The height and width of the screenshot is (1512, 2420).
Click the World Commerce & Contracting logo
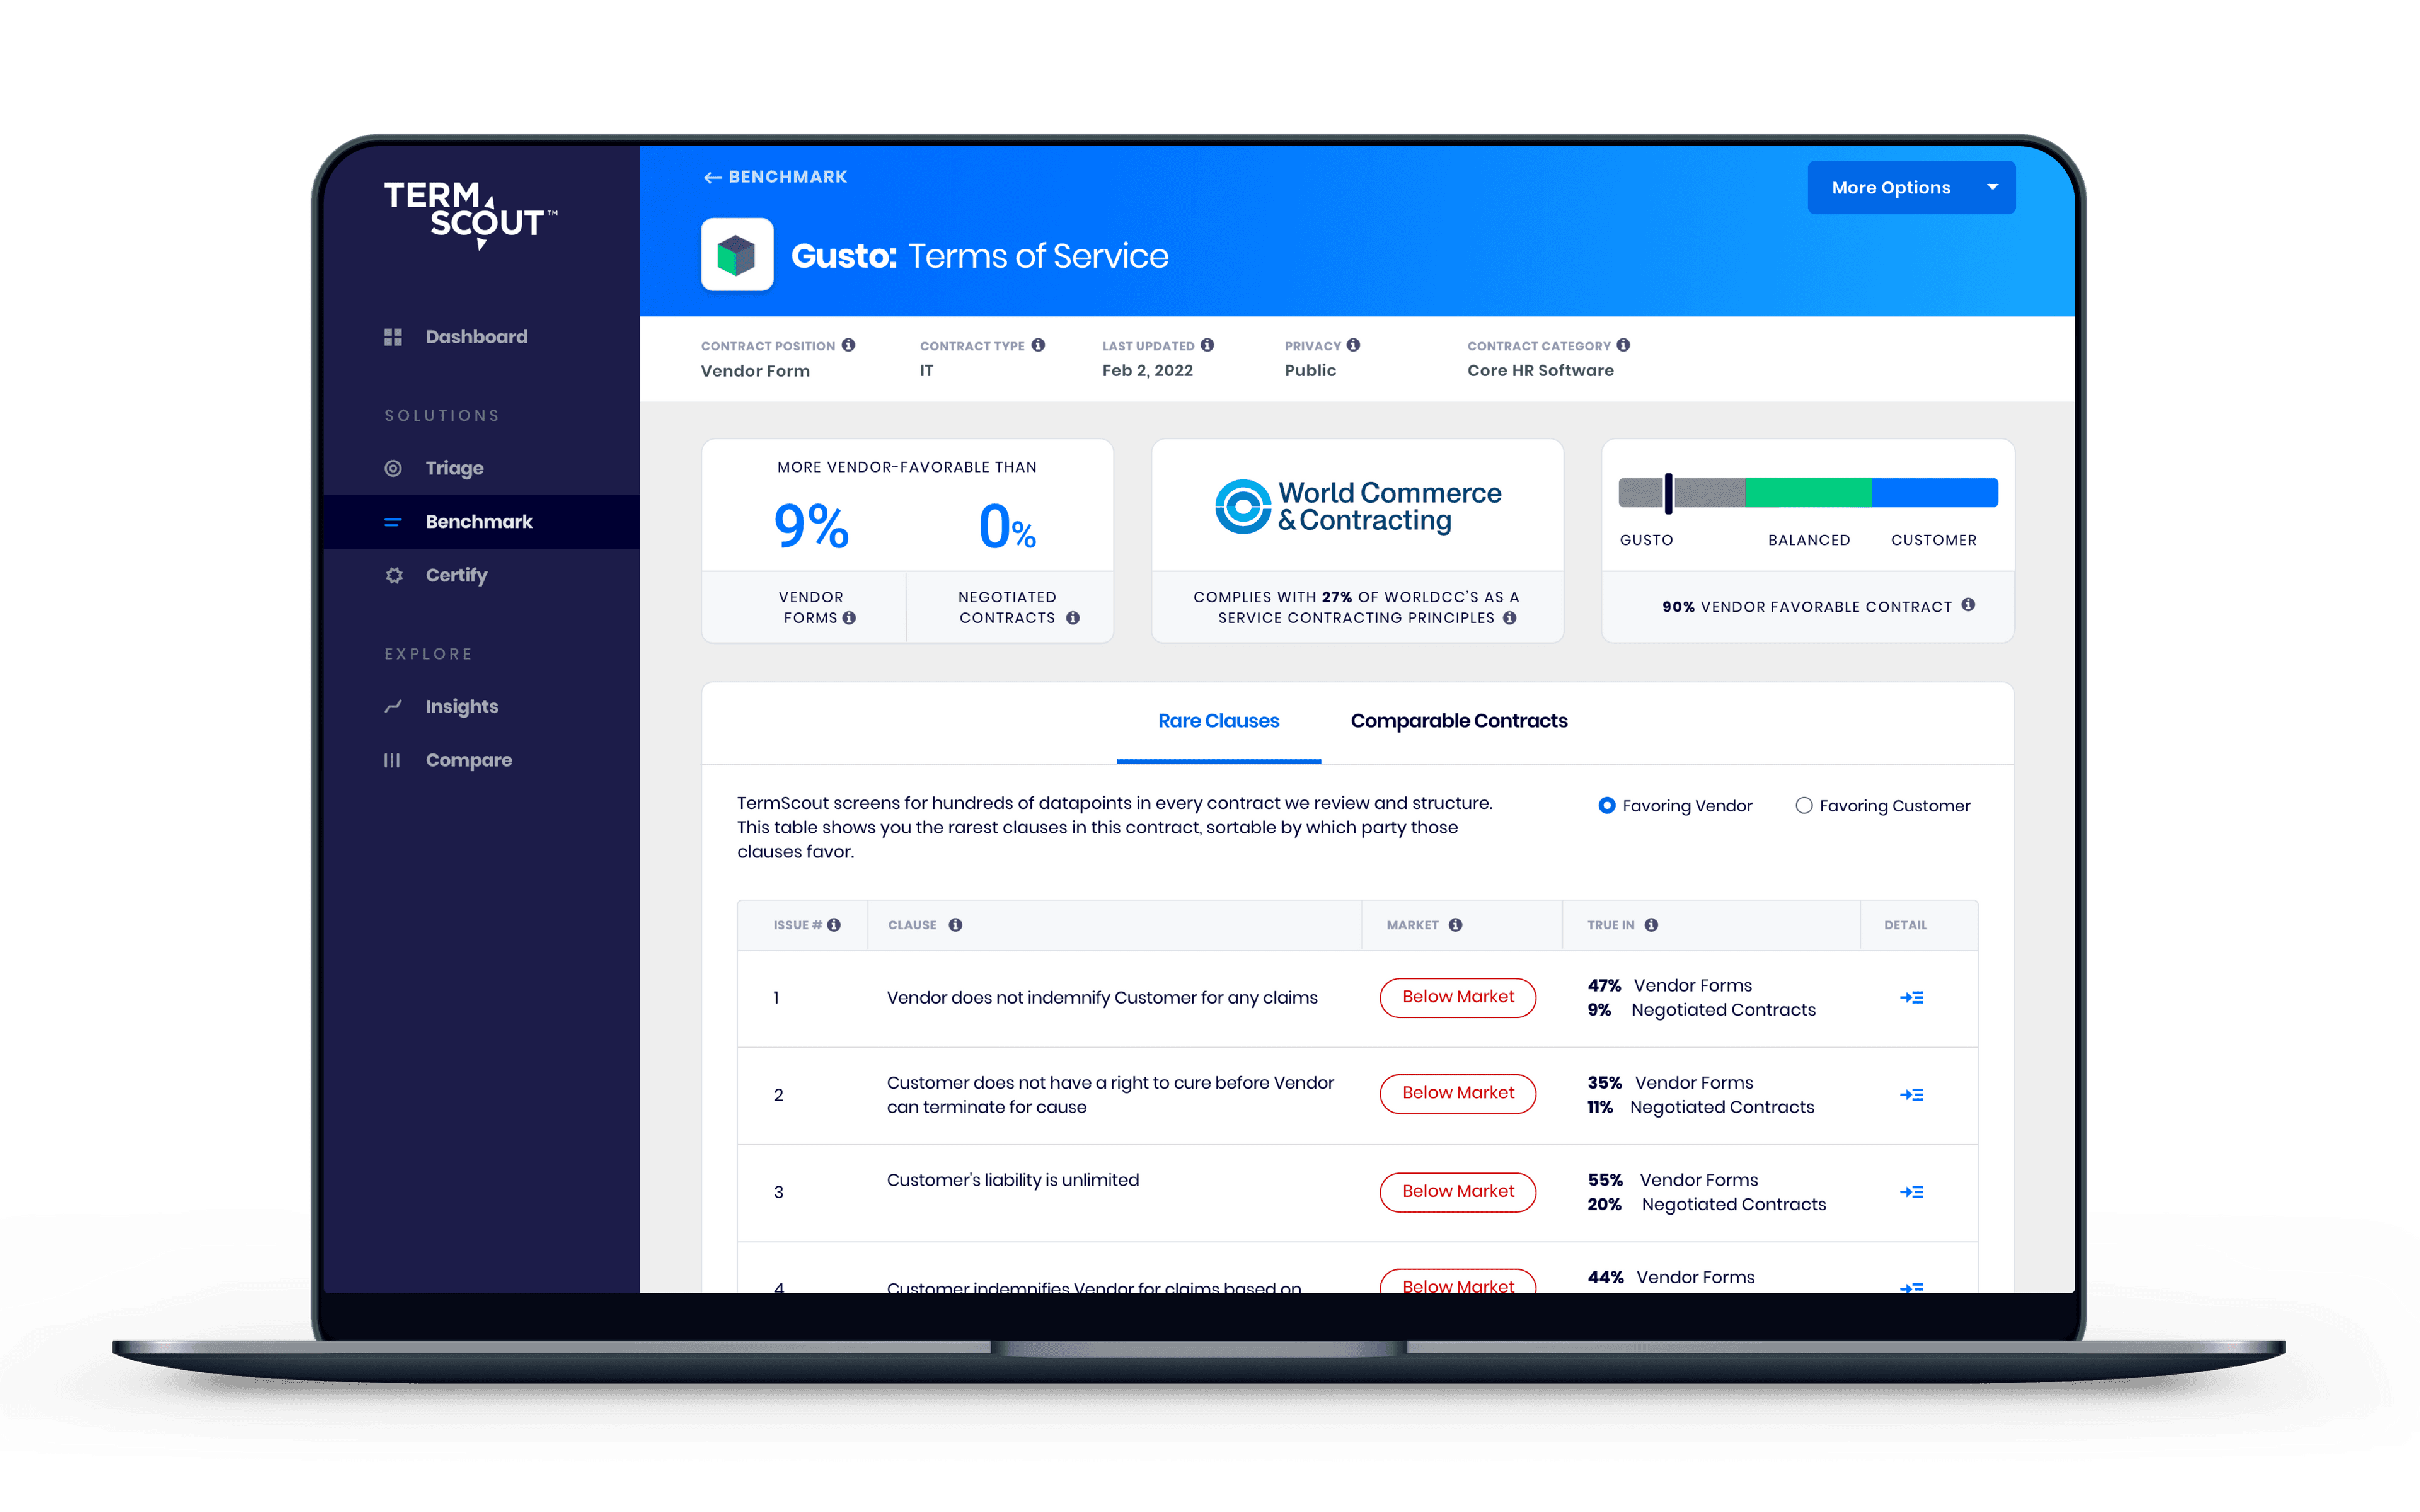click(x=1357, y=507)
